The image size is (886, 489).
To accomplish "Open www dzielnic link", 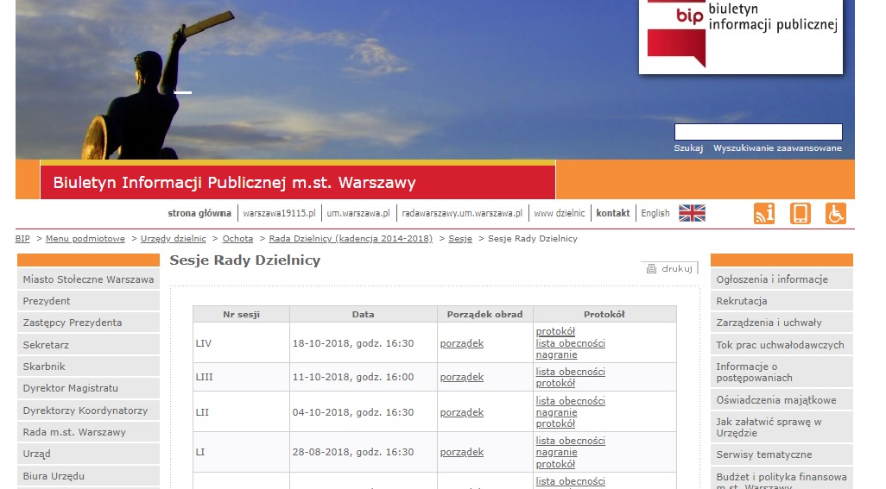I will (x=560, y=213).
